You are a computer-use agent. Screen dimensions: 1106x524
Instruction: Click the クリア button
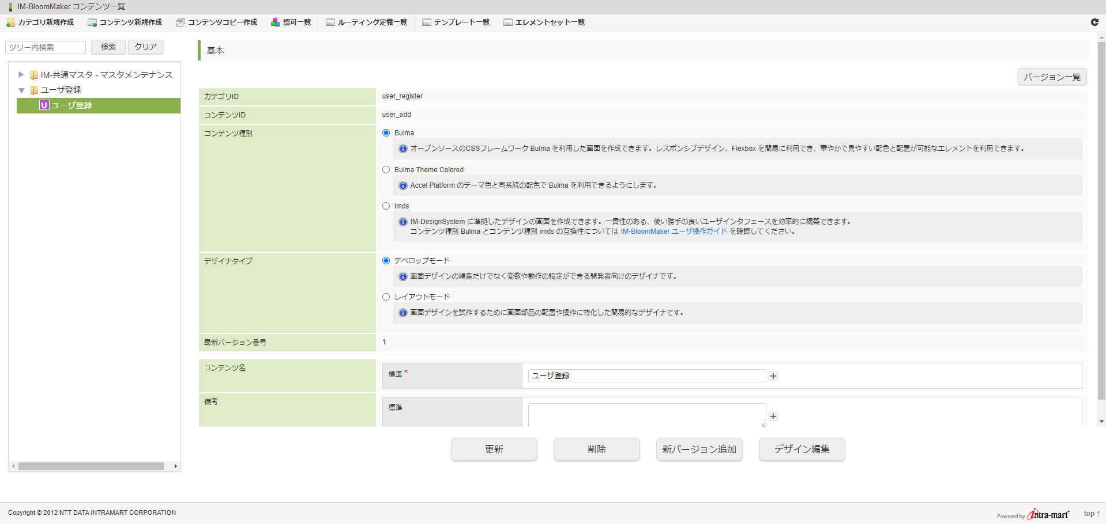coord(145,47)
